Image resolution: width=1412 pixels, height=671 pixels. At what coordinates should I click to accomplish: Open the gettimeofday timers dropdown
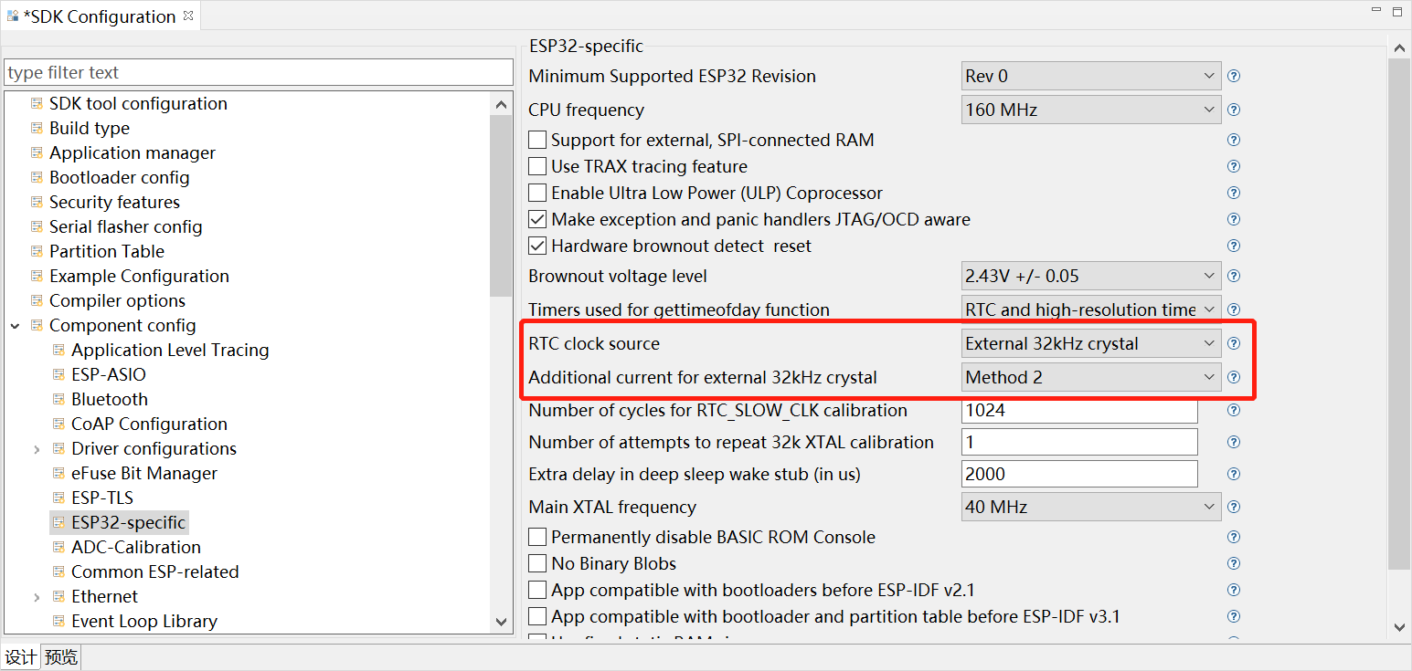pyautogui.click(x=1091, y=309)
